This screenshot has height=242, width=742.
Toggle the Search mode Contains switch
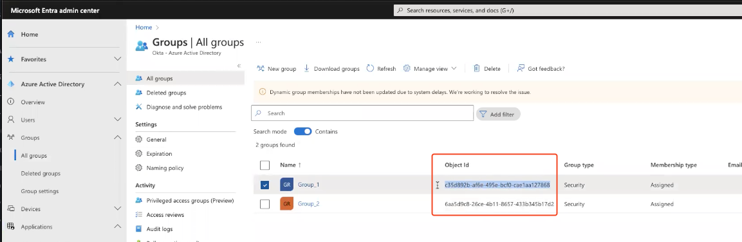(303, 131)
